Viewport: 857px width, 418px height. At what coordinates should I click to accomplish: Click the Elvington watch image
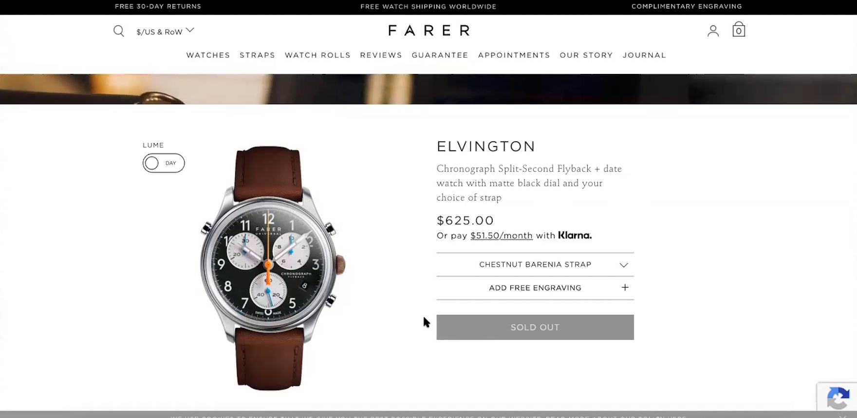coord(269,268)
